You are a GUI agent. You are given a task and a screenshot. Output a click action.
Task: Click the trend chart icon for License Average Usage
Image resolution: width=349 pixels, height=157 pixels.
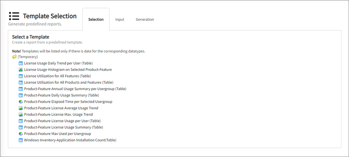[x=21, y=108]
